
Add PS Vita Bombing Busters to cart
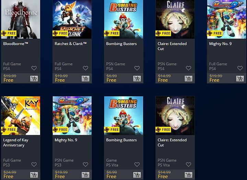(137, 175)
